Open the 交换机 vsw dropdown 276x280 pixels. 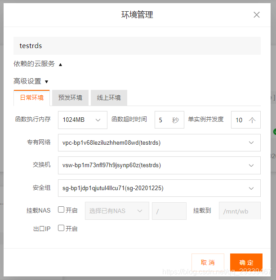tap(159, 165)
